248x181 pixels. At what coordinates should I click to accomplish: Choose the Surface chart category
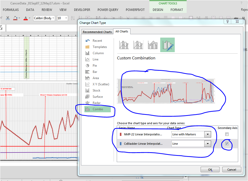click(97, 97)
